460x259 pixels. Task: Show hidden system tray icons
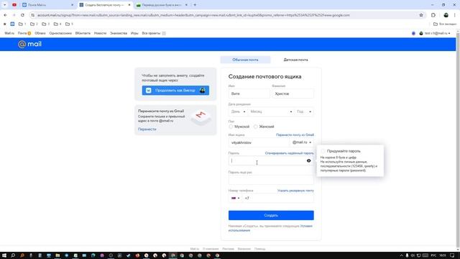click(401, 255)
